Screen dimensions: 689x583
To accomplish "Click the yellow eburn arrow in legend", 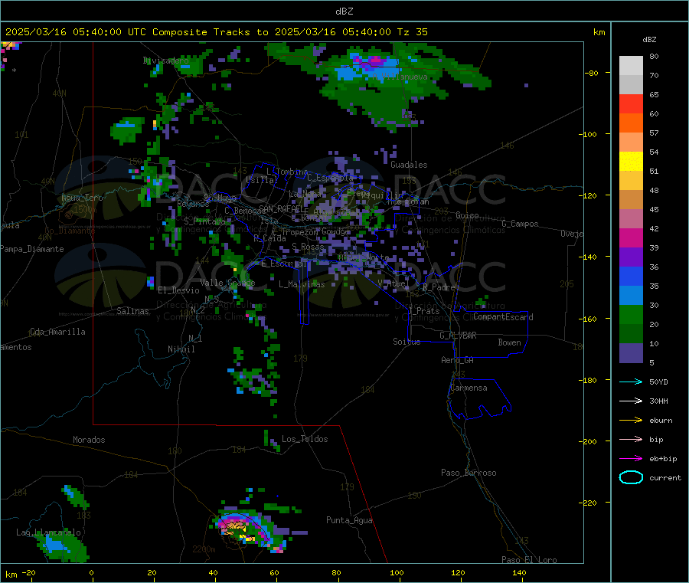I will click(x=631, y=421).
